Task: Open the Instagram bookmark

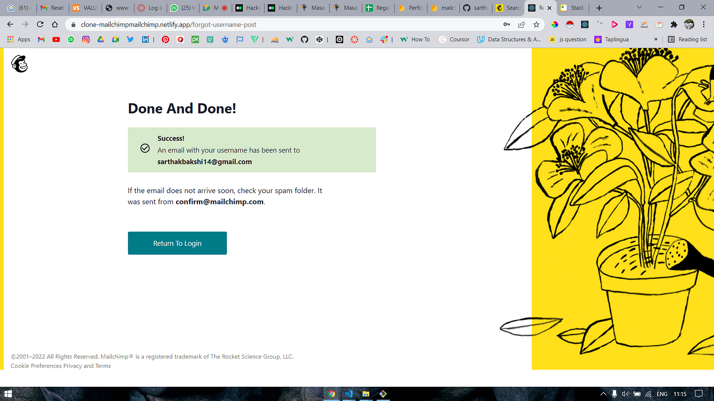Action: [x=86, y=39]
